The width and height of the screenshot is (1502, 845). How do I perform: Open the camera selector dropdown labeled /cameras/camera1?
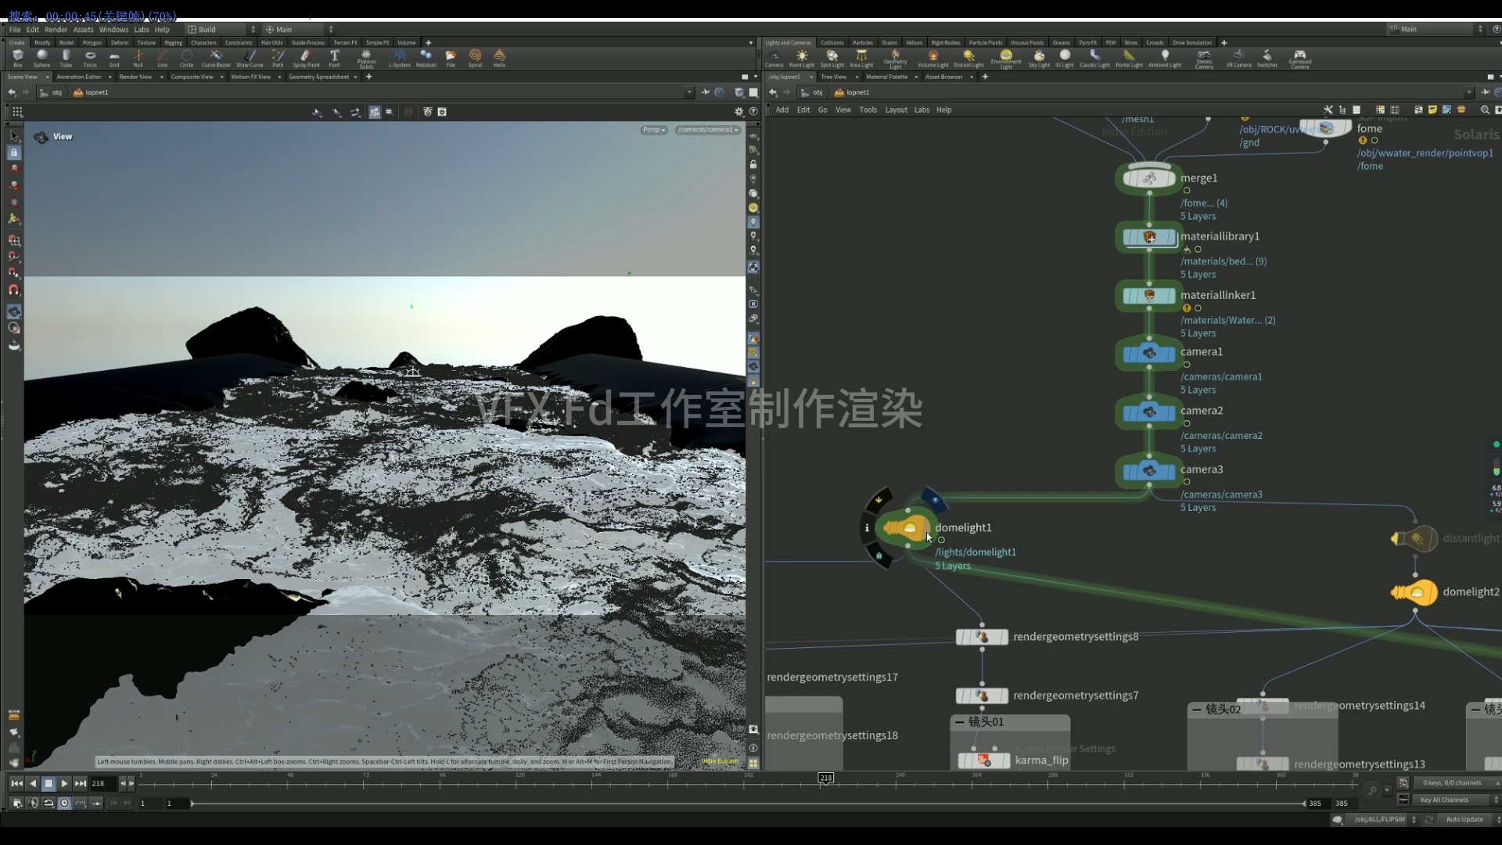click(707, 130)
